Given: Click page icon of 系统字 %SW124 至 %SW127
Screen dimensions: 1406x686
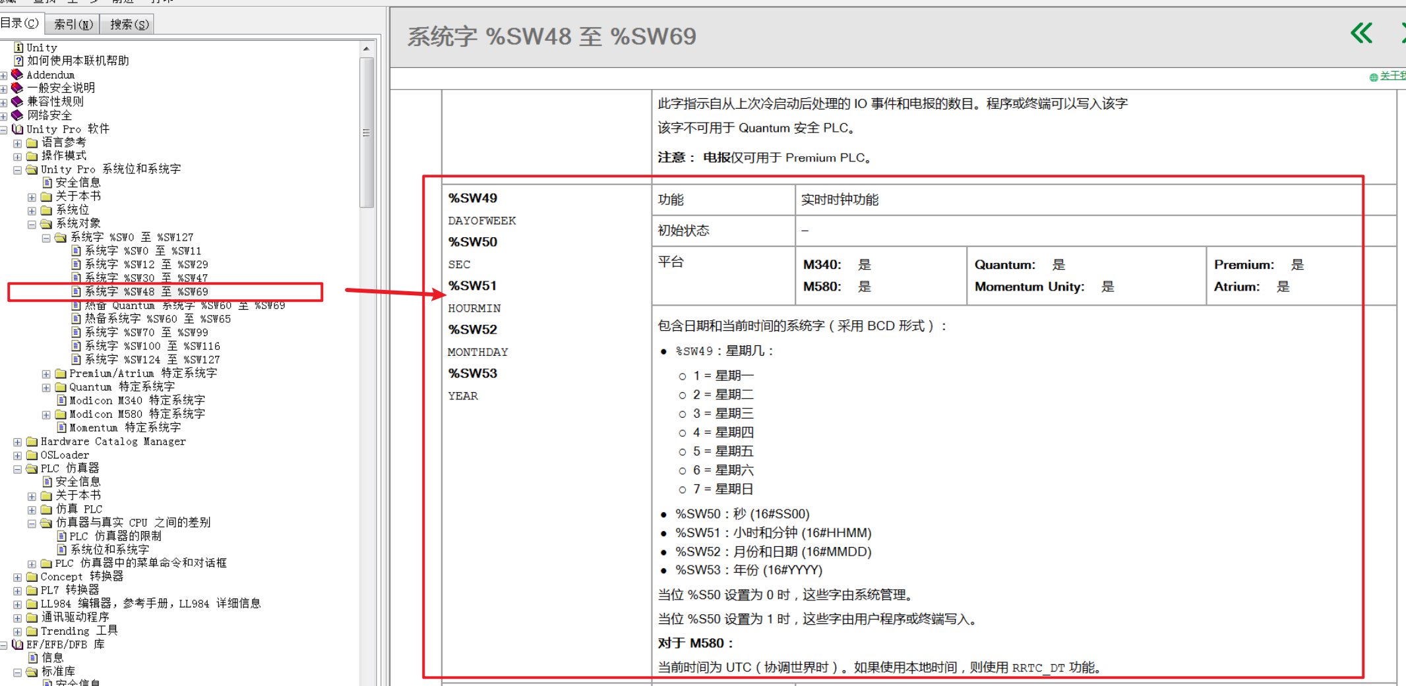Looking at the screenshot, I should click(76, 359).
